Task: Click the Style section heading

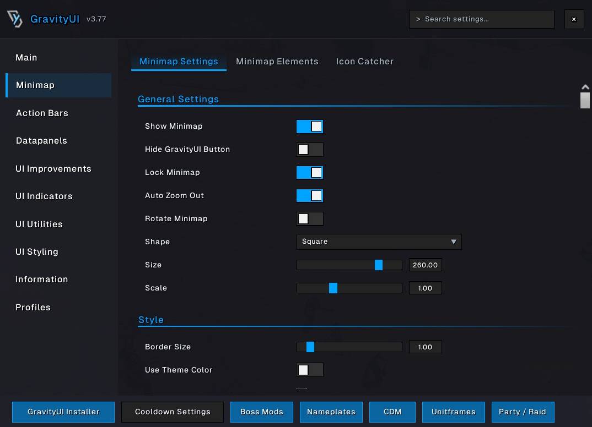Action: pyautogui.click(x=150, y=320)
